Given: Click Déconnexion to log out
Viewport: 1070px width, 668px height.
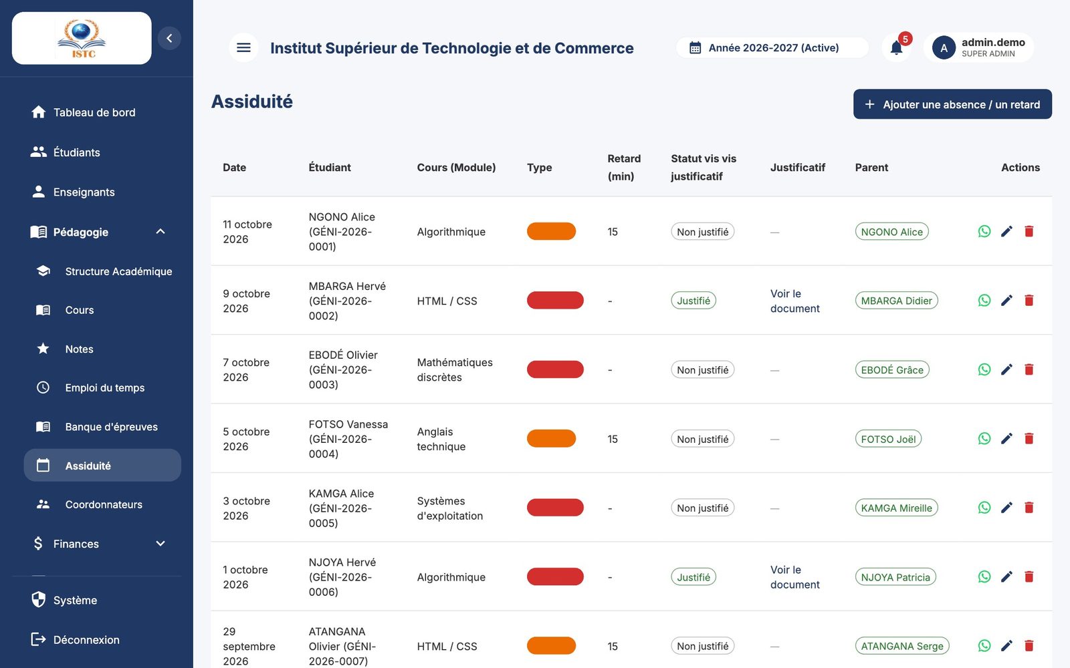Looking at the screenshot, I should click(x=102, y=640).
